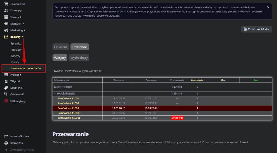Image resolution: width=277 pixels, height=153 pixels.
Task: Switch to Opłacone orders filter
Action: 61,47
